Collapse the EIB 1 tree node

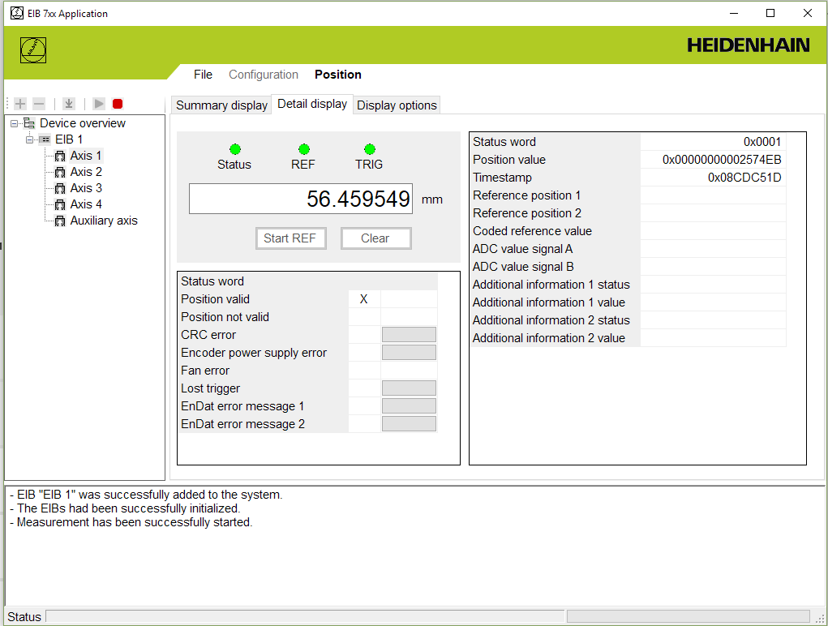pos(30,139)
